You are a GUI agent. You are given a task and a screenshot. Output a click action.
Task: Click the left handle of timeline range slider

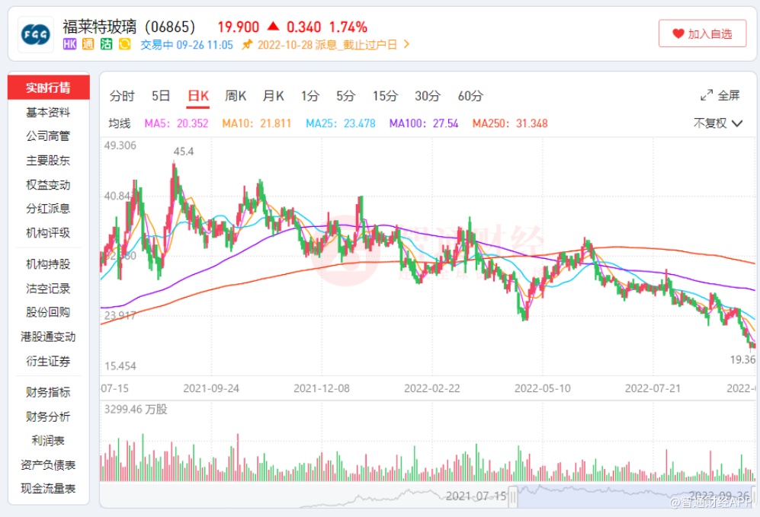pos(513,496)
